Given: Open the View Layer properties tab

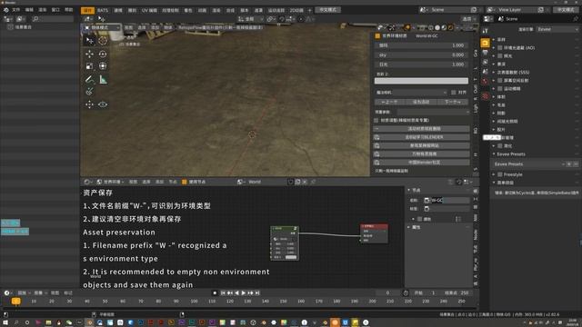Looking at the screenshot, I should (x=485, y=62).
